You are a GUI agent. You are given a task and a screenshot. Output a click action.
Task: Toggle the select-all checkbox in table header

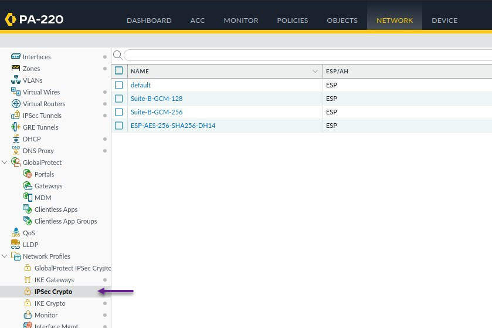point(119,70)
